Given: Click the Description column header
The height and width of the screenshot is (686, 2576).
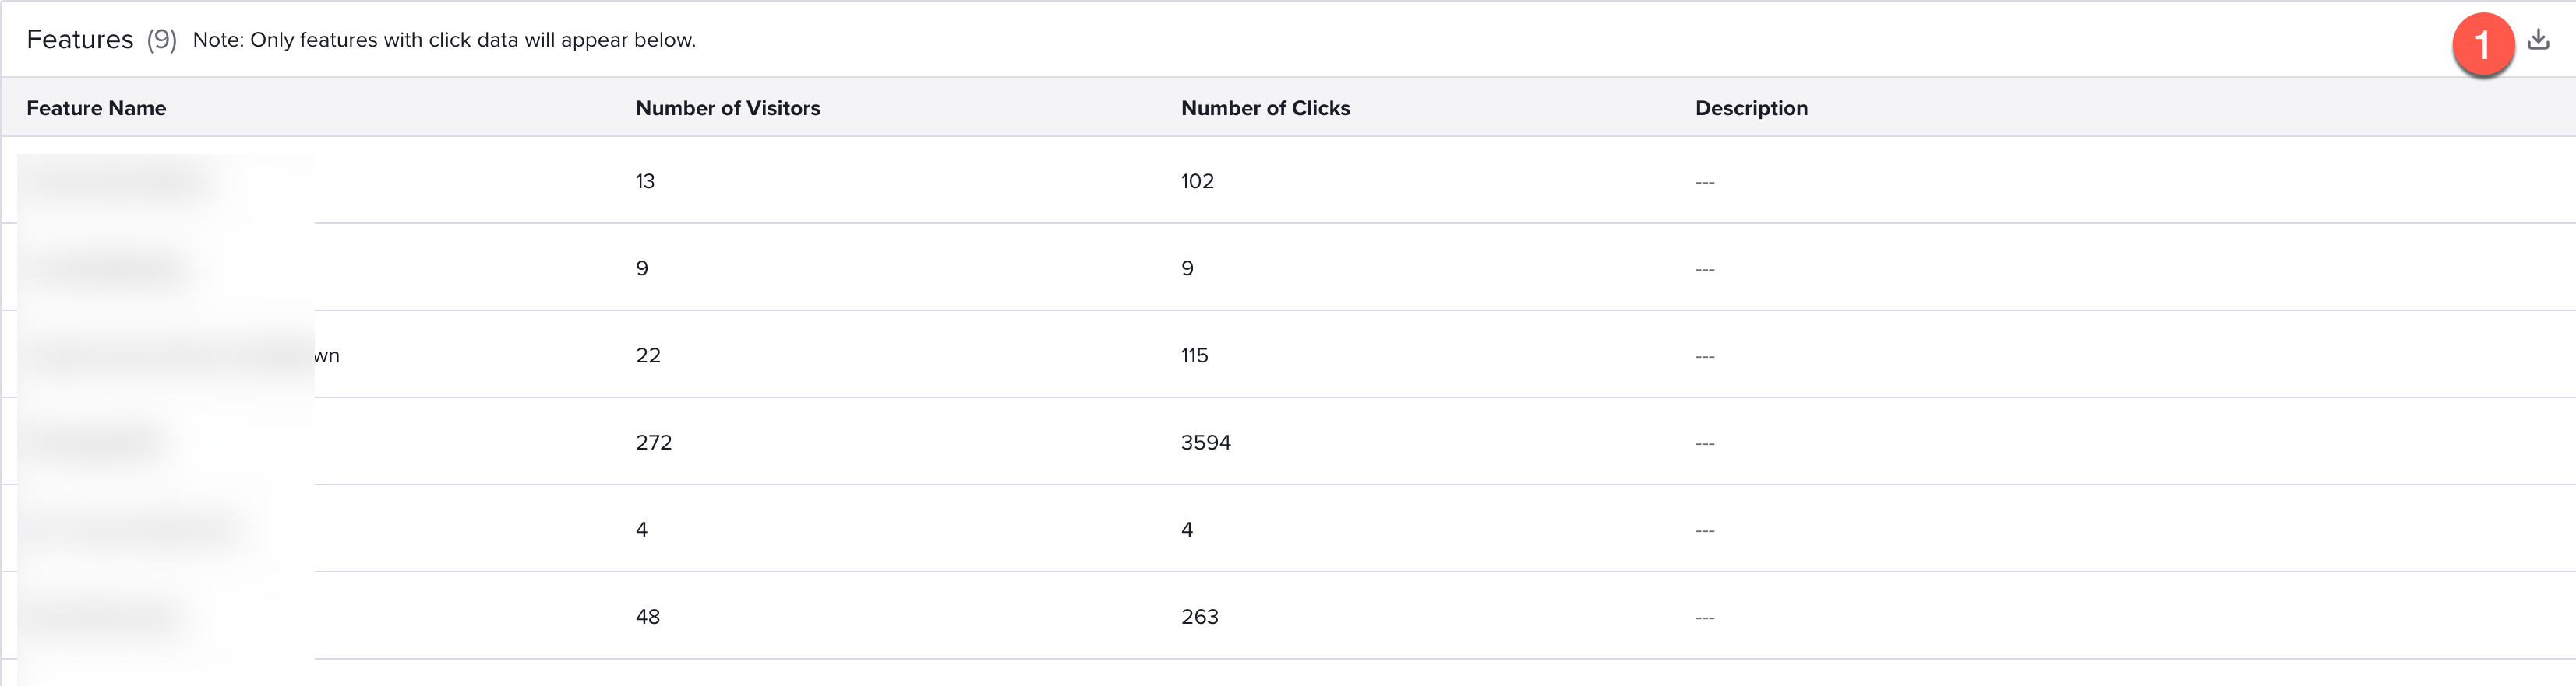Looking at the screenshot, I should 1751,108.
